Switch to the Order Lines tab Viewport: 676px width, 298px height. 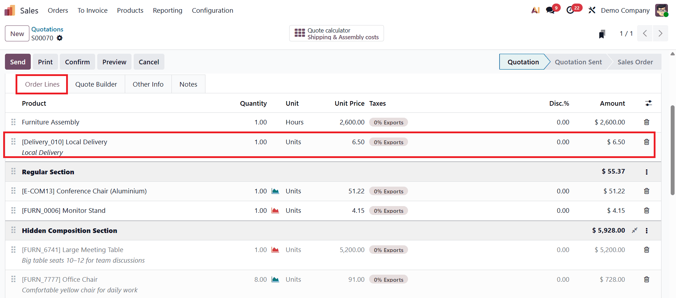[42, 84]
